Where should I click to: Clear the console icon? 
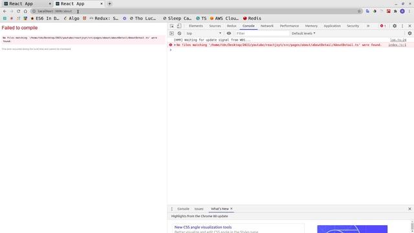[x=179, y=33]
